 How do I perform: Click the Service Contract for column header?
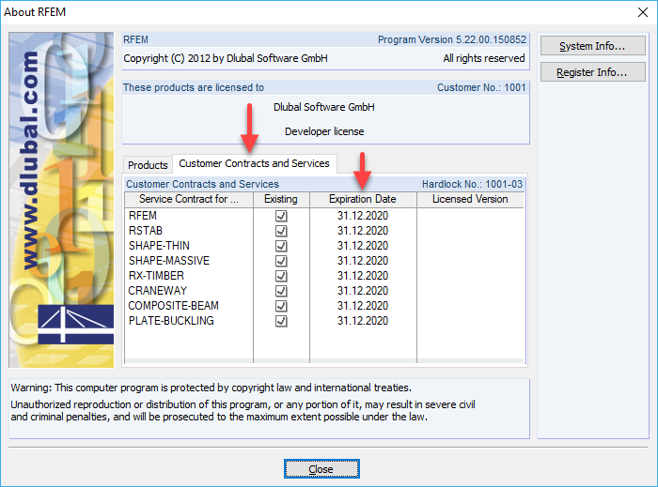click(x=189, y=199)
